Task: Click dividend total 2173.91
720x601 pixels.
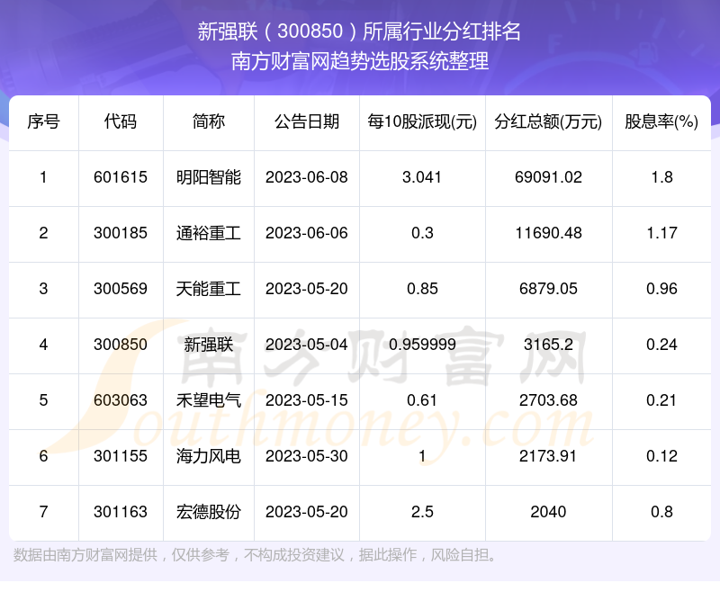Action: 548,456
